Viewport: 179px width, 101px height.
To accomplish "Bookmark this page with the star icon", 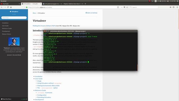I will point(127,7).
